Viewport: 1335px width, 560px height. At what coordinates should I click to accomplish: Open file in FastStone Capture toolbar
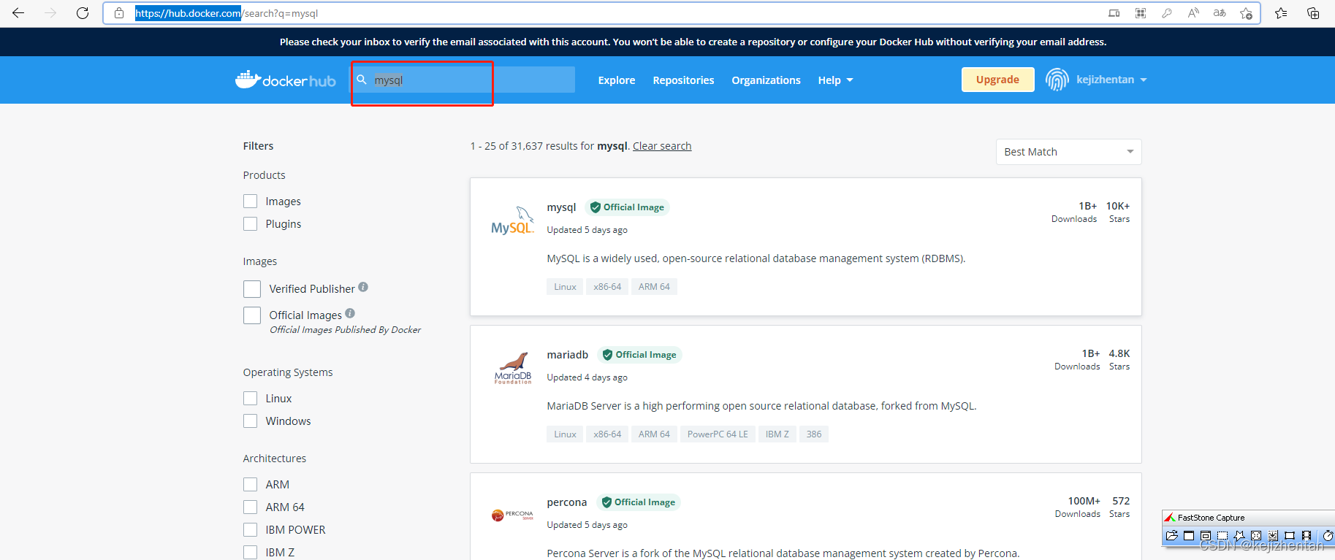pyautogui.click(x=1172, y=535)
